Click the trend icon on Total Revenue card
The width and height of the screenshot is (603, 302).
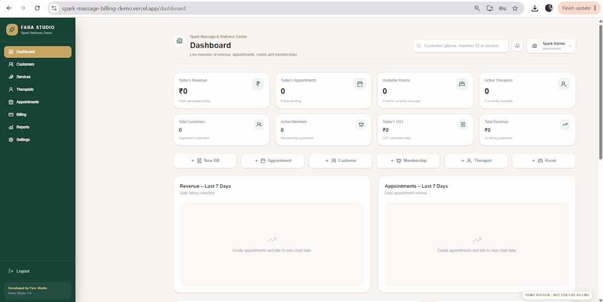click(565, 124)
